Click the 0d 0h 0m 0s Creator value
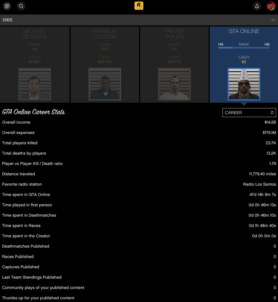The image size is (278, 302). pos(264,236)
